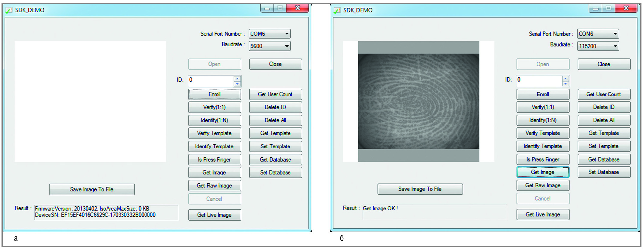
Task: Click the ID input field in fingerprint window
Action: pyautogui.click(x=539, y=80)
